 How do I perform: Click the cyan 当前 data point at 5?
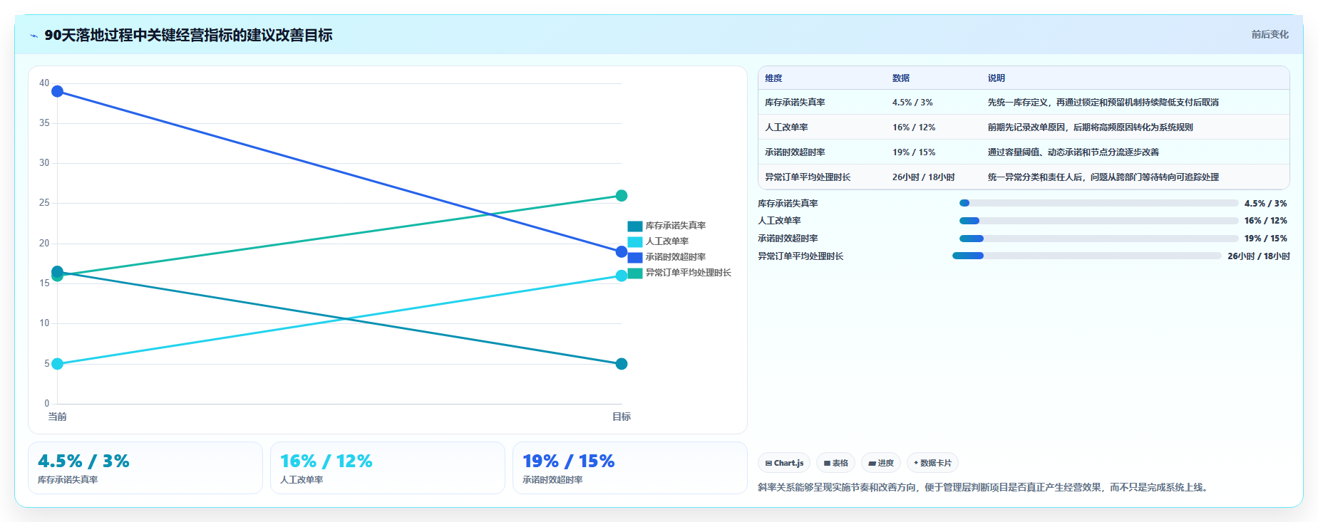click(x=58, y=364)
